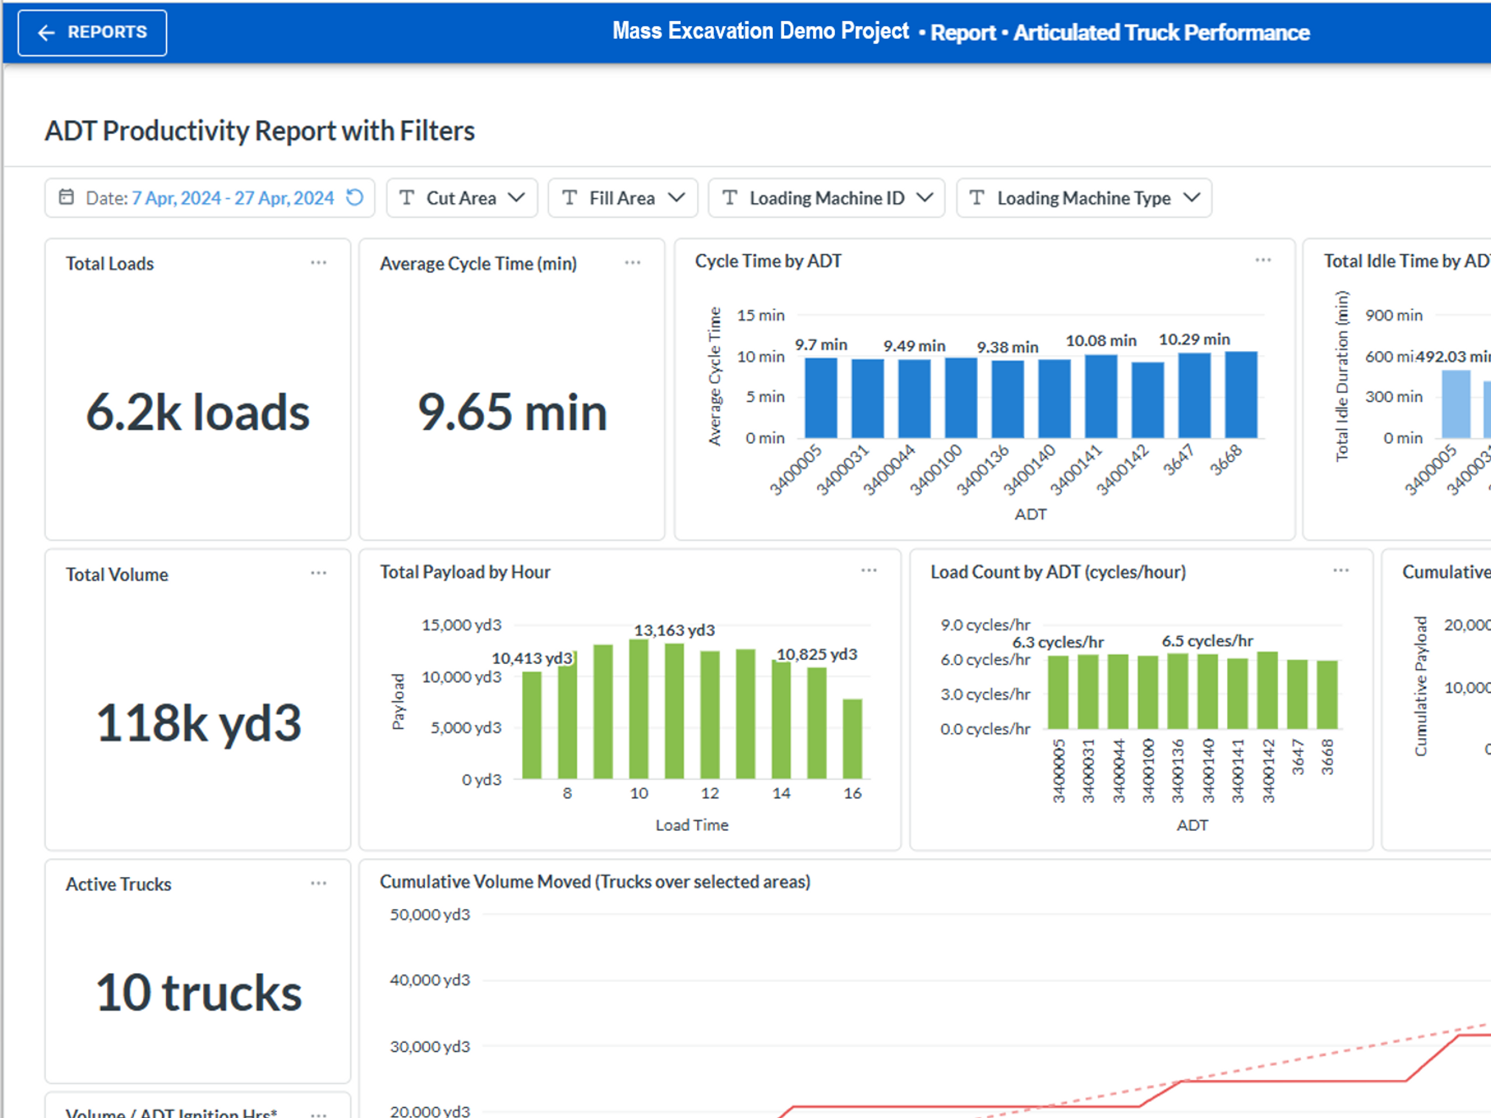The height and width of the screenshot is (1118, 1491).
Task: Click the ADT Productivity Report with Filters heading
Action: pos(260,130)
